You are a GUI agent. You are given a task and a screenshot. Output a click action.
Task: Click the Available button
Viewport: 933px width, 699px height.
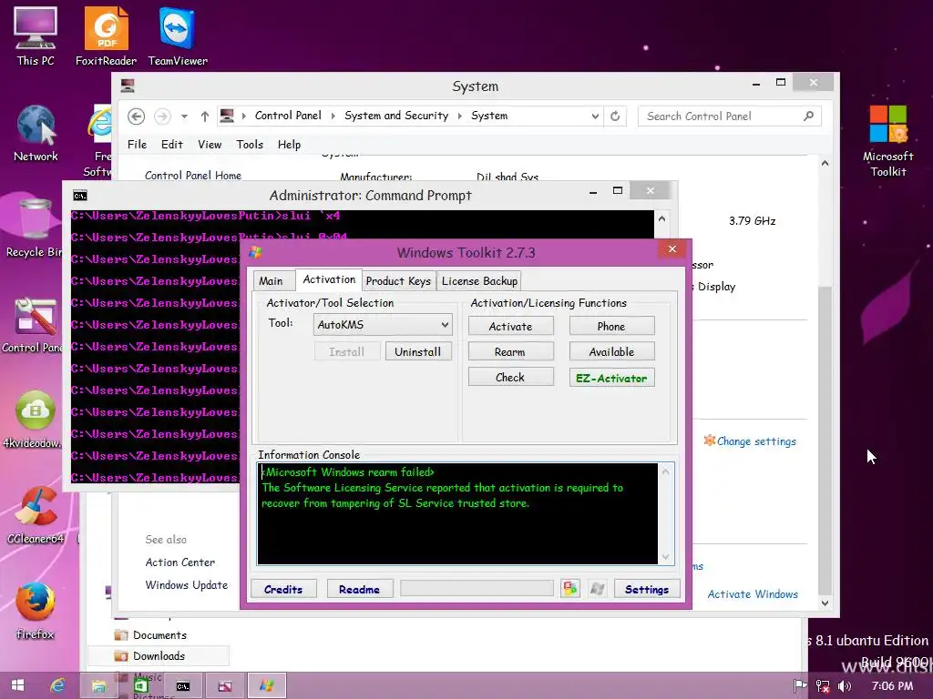(x=611, y=352)
